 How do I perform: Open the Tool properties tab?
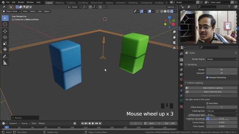tap(181, 54)
